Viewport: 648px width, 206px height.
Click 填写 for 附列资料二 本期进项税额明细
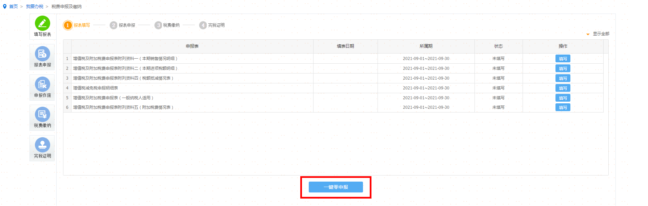click(563, 68)
